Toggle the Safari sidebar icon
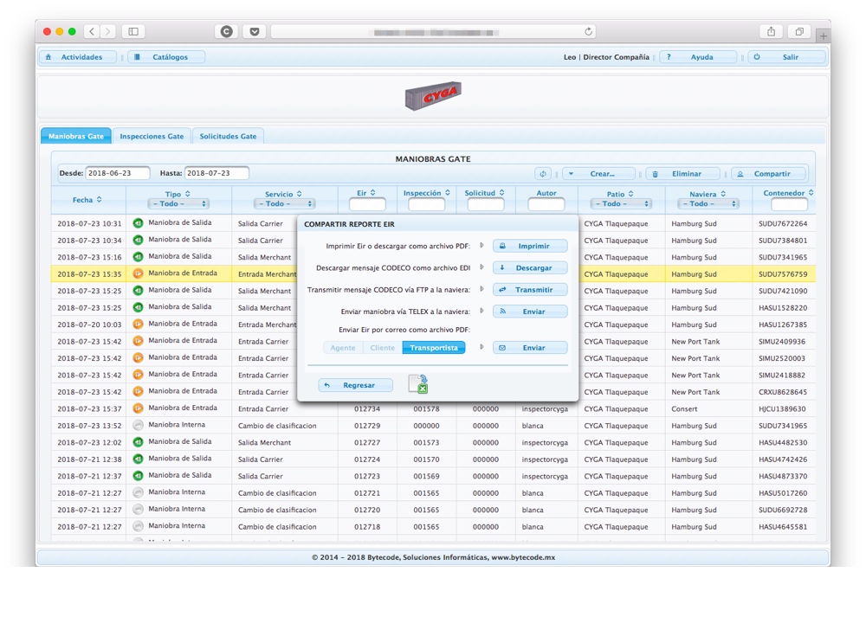 click(x=133, y=31)
